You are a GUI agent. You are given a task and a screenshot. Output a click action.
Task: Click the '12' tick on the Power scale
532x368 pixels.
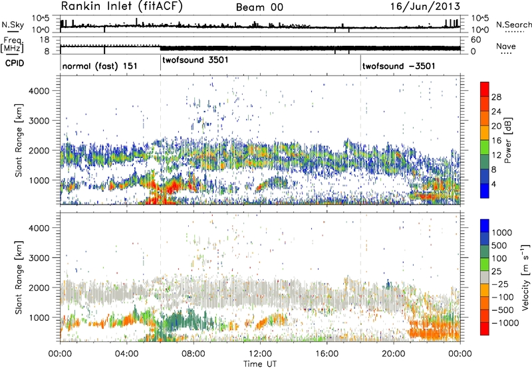click(x=496, y=155)
